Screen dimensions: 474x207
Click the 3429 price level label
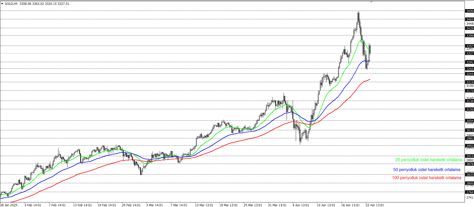coord(469,28)
